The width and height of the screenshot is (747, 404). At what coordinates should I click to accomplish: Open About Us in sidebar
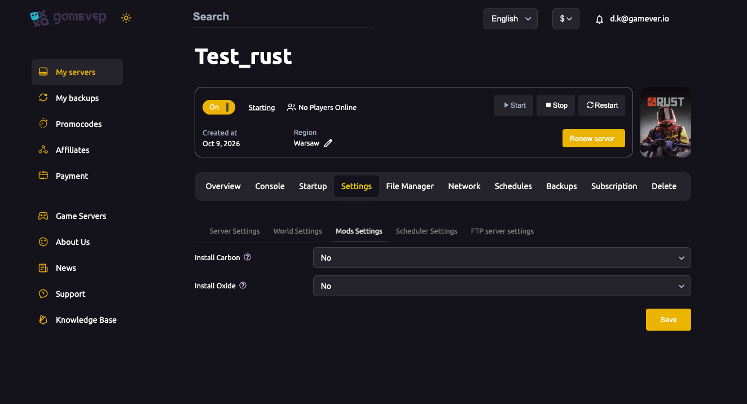tap(77, 242)
